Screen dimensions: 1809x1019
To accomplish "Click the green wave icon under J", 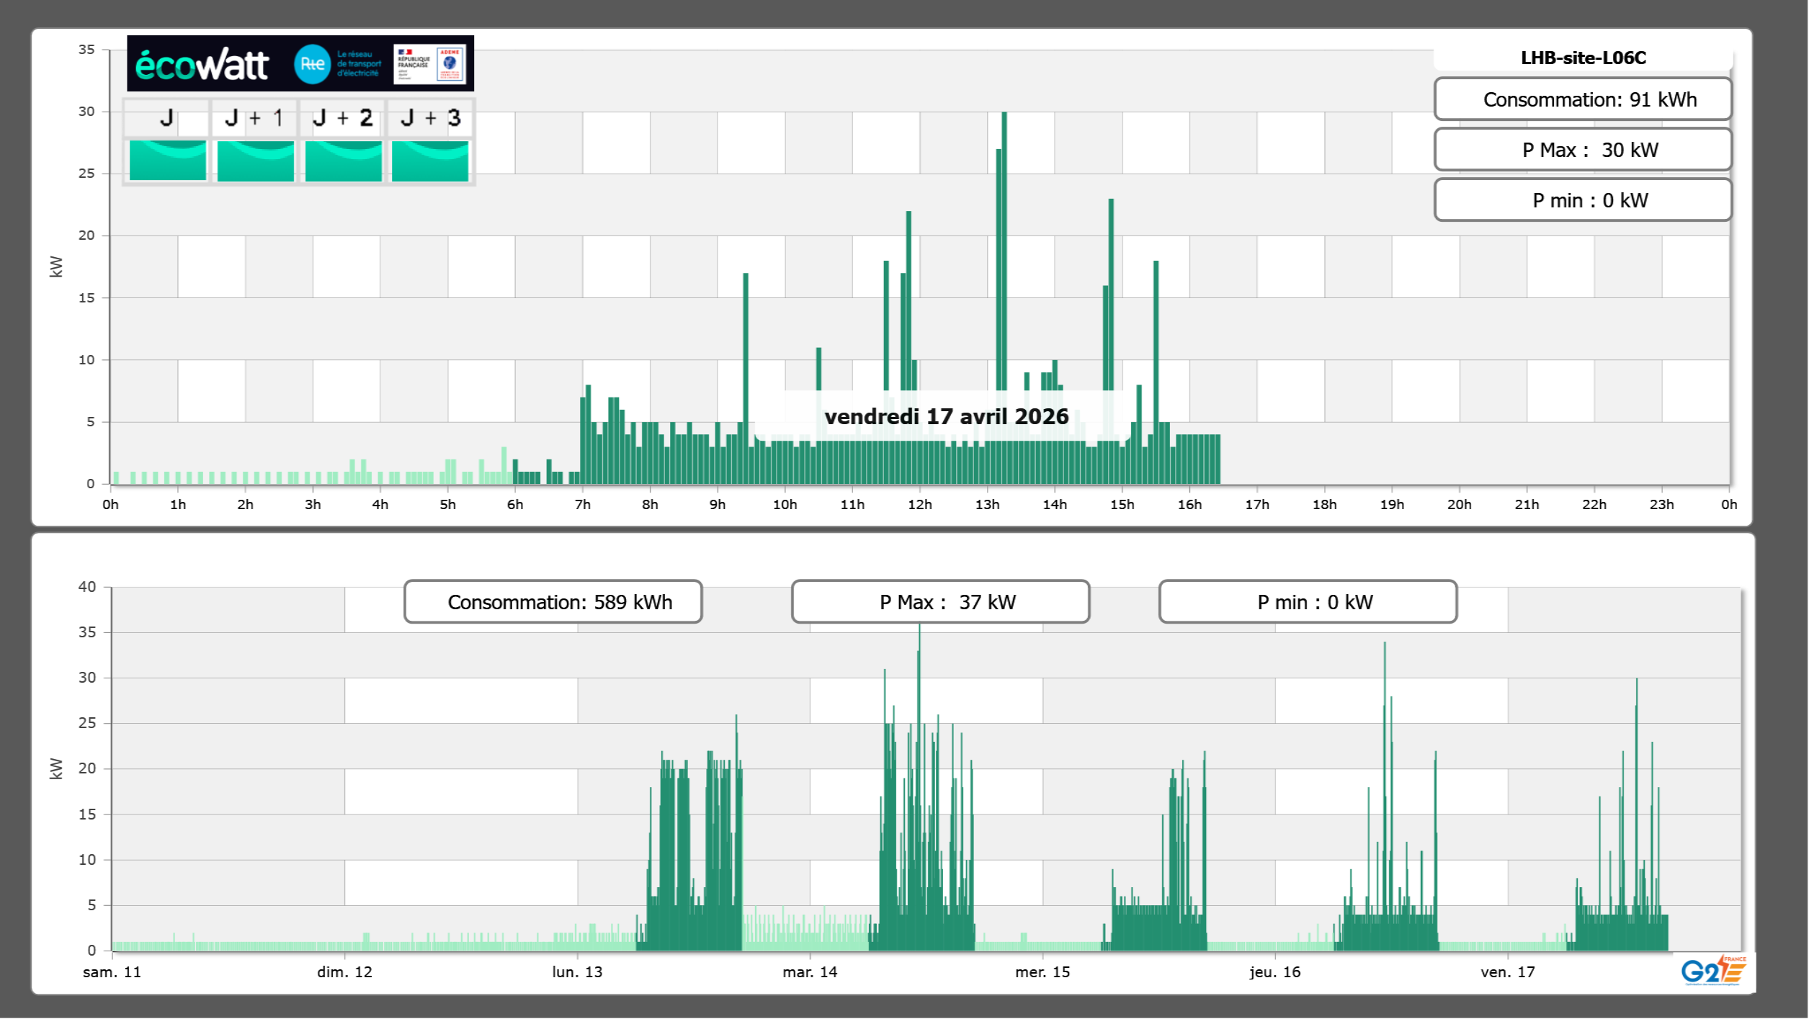I will click(x=167, y=160).
